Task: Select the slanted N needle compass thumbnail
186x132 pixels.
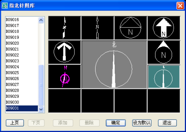Action: (65, 28)
